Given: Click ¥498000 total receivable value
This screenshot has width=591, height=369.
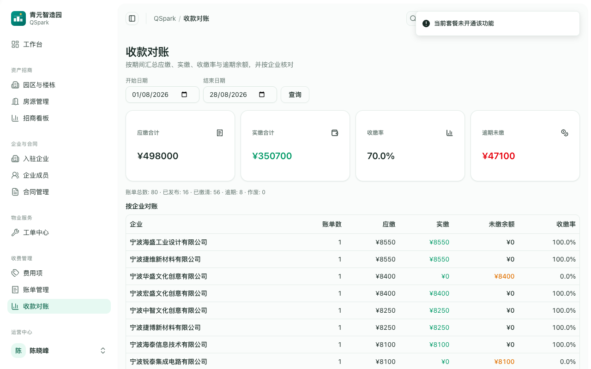Looking at the screenshot, I should click(158, 156).
